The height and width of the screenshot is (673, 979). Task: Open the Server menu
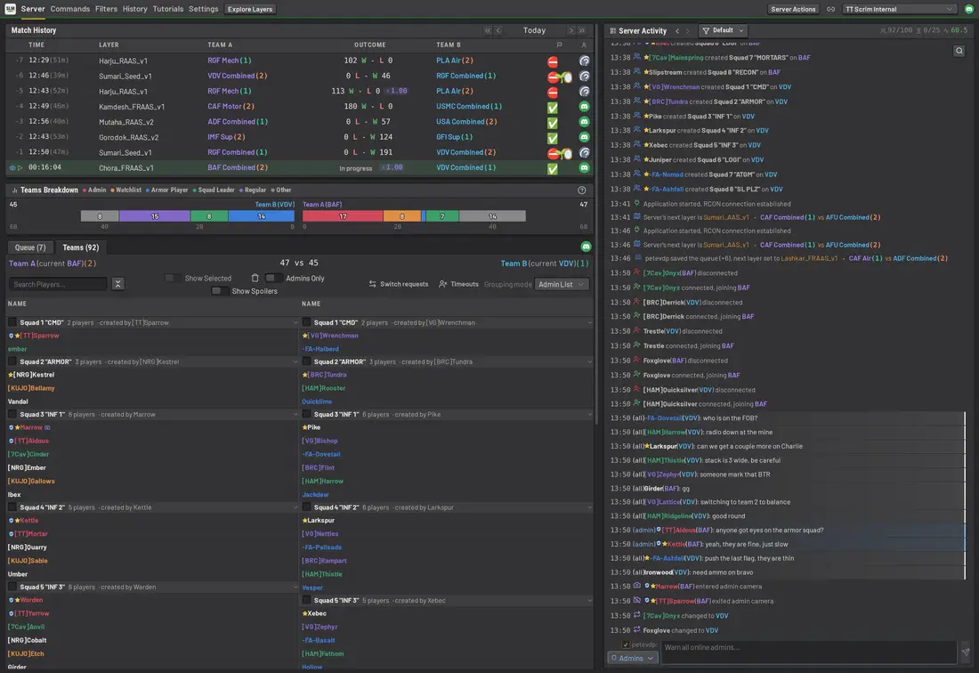click(x=32, y=9)
